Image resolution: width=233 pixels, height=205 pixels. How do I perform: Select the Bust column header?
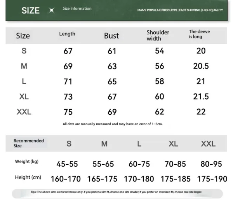pyautogui.click(x=111, y=36)
